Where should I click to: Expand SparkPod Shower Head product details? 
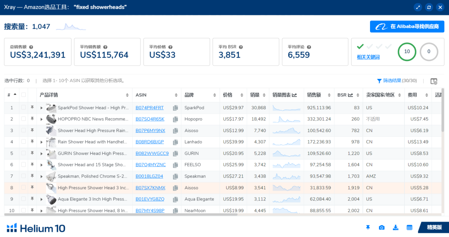[x=42, y=108]
